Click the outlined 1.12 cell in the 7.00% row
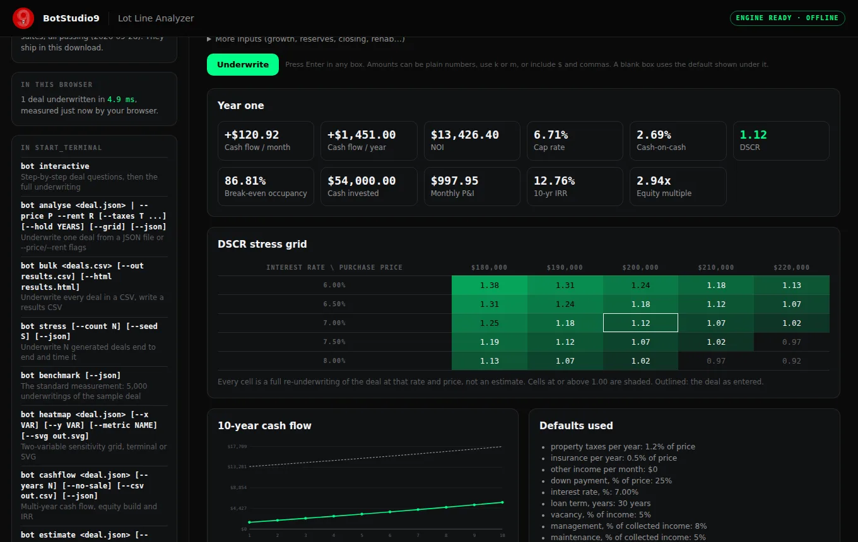The width and height of the screenshot is (858, 542). point(640,323)
